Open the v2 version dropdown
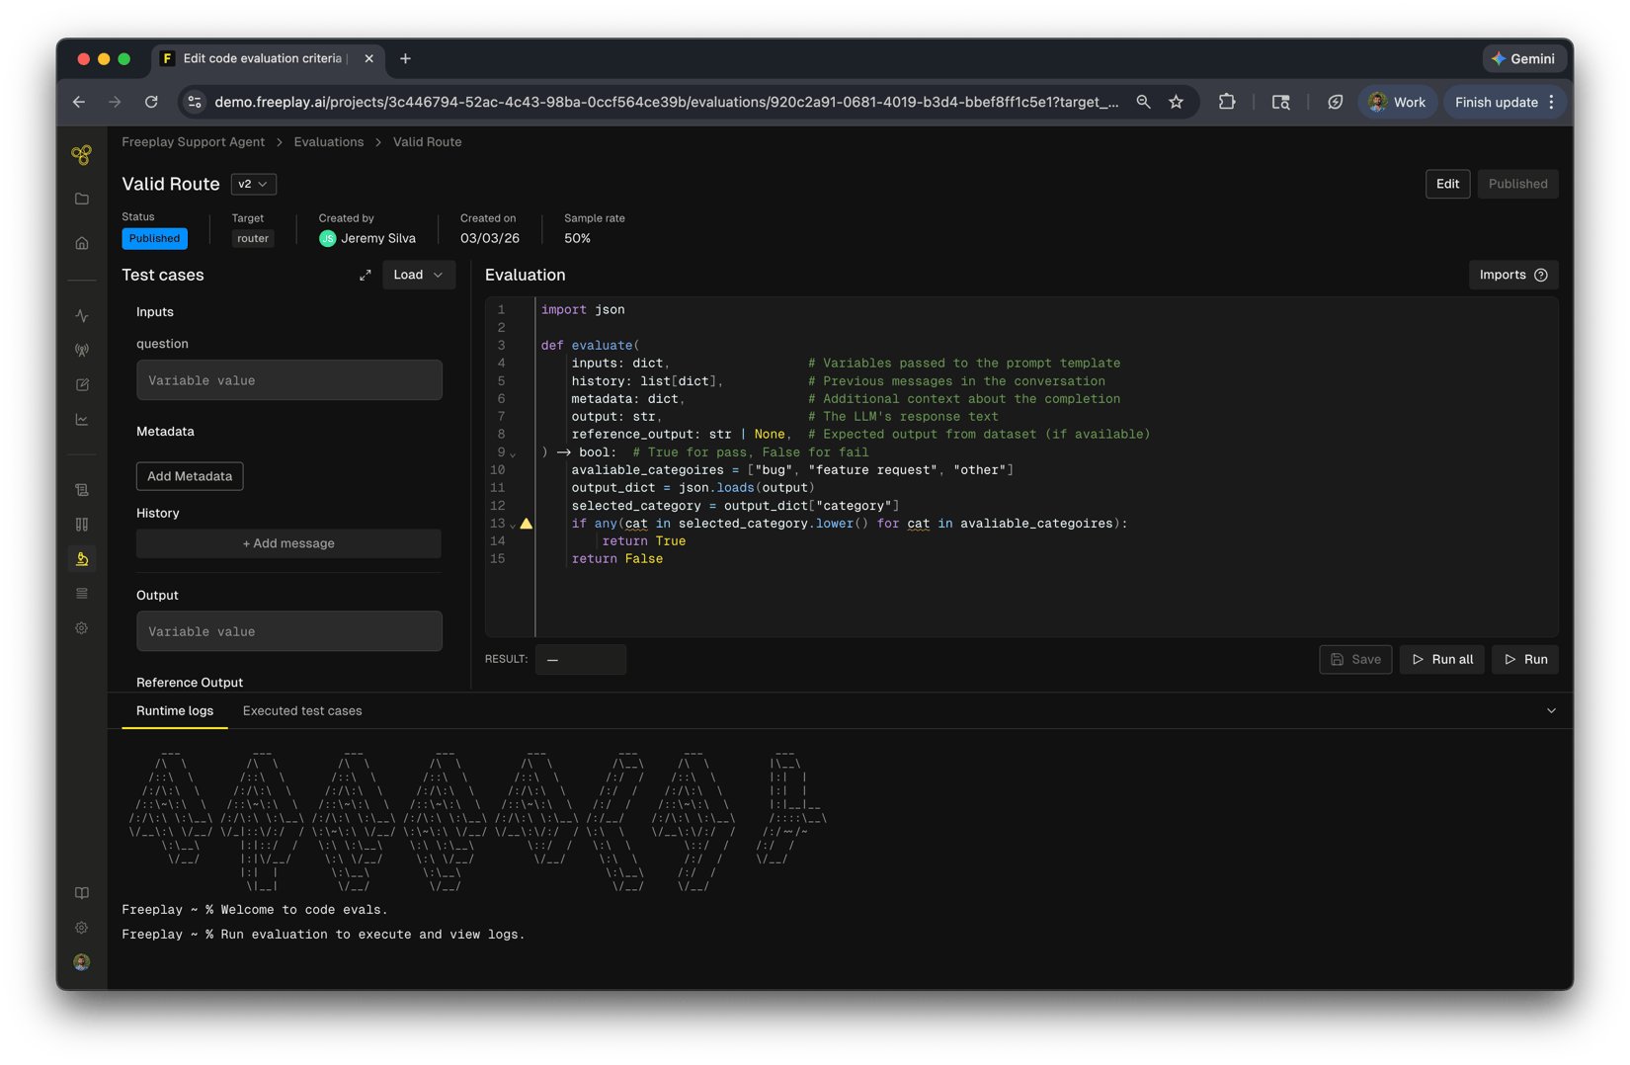The height and width of the screenshot is (1065, 1630). click(x=253, y=184)
